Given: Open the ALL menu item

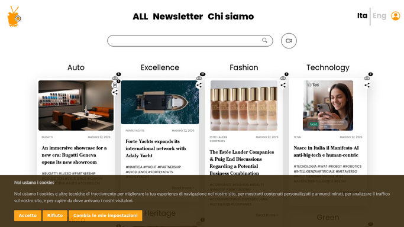Looking at the screenshot, I should 140,17.
